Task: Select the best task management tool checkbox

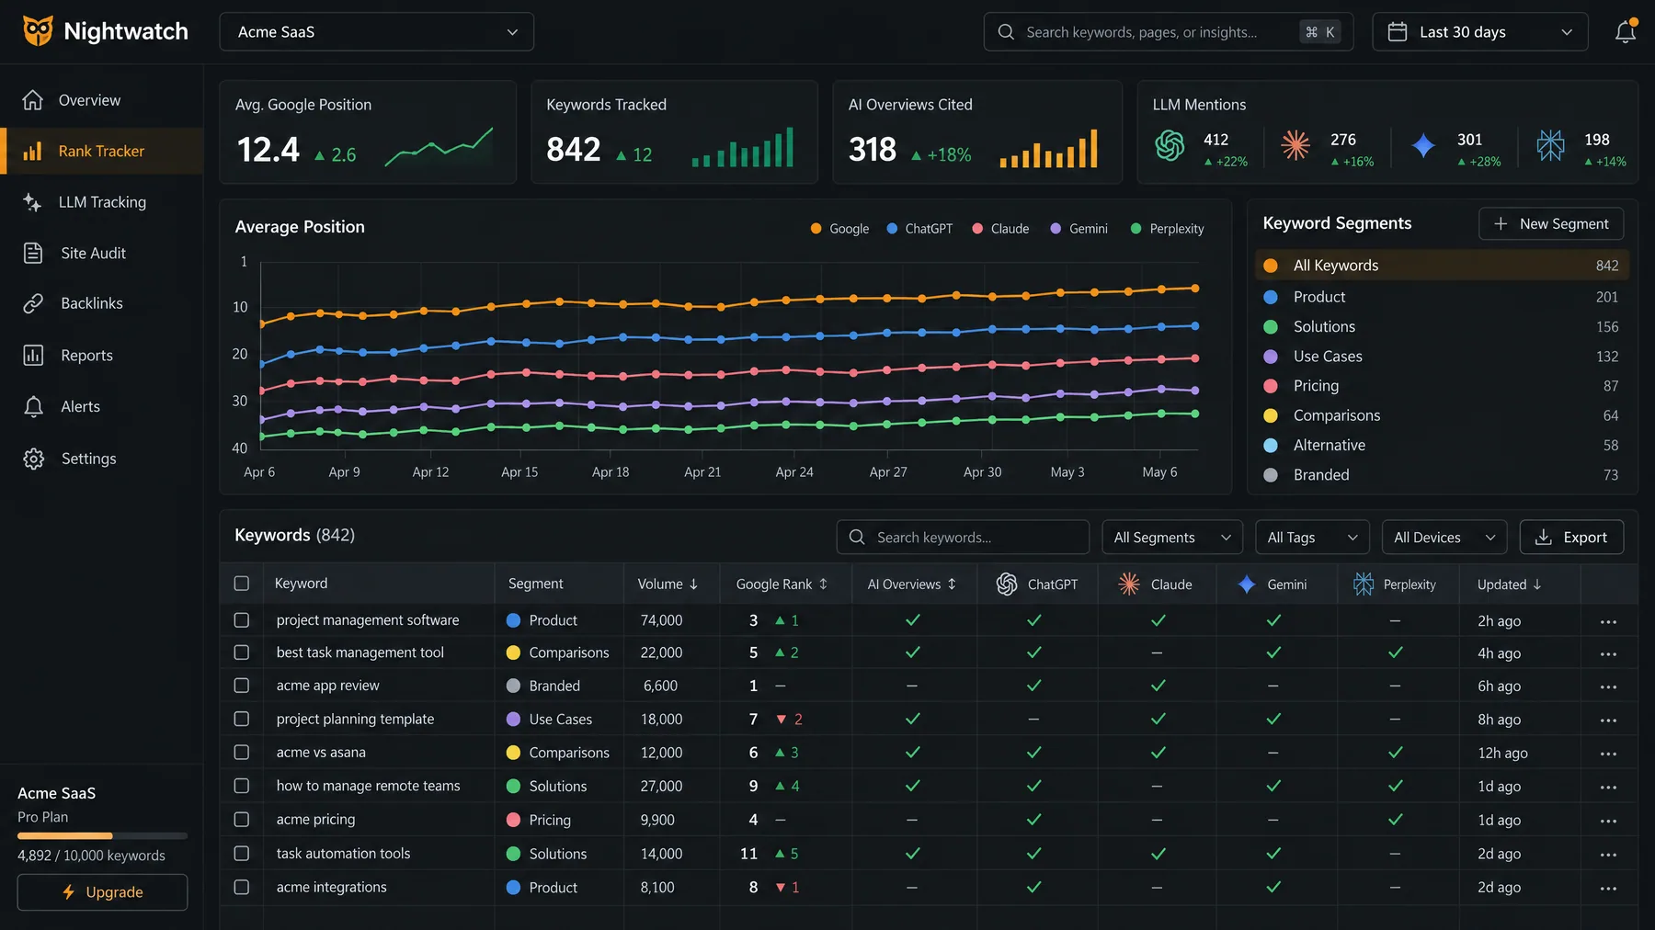Action: click(x=242, y=652)
